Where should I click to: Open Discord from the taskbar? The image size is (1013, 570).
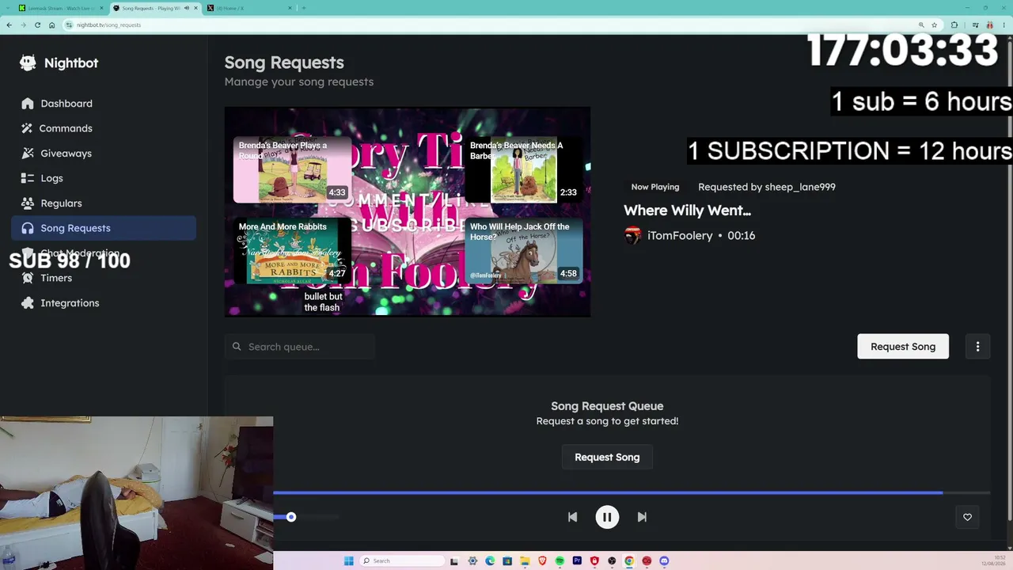(664, 561)
